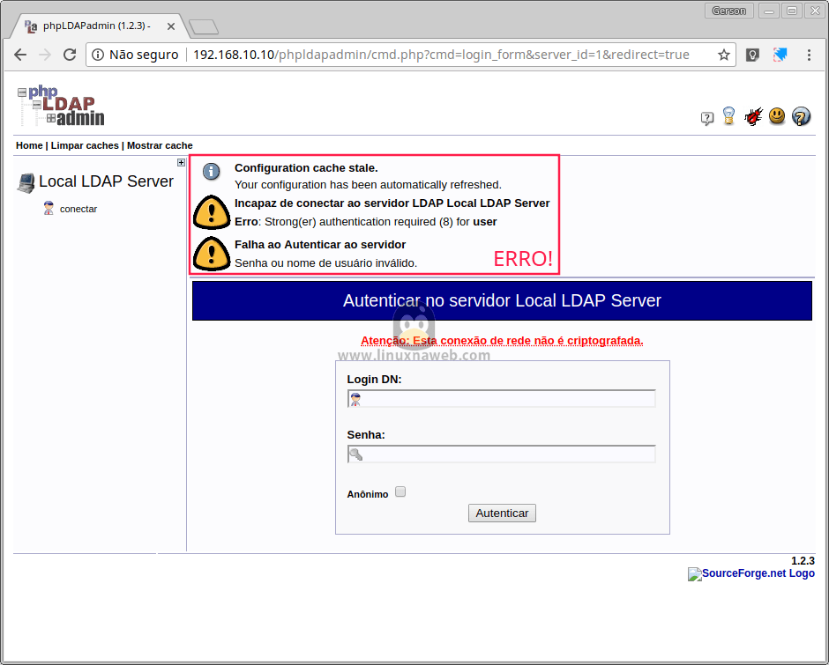Go to the Home link
829x665 pixels.
tap(29, 145)
